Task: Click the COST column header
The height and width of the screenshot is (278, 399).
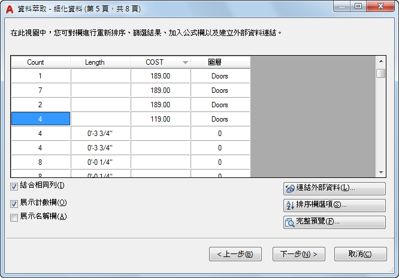Action: [x=161, y=62]
